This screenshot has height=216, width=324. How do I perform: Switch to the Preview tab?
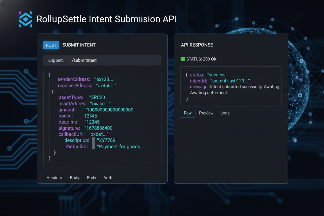pyautogui.click(x=206, y=113)
